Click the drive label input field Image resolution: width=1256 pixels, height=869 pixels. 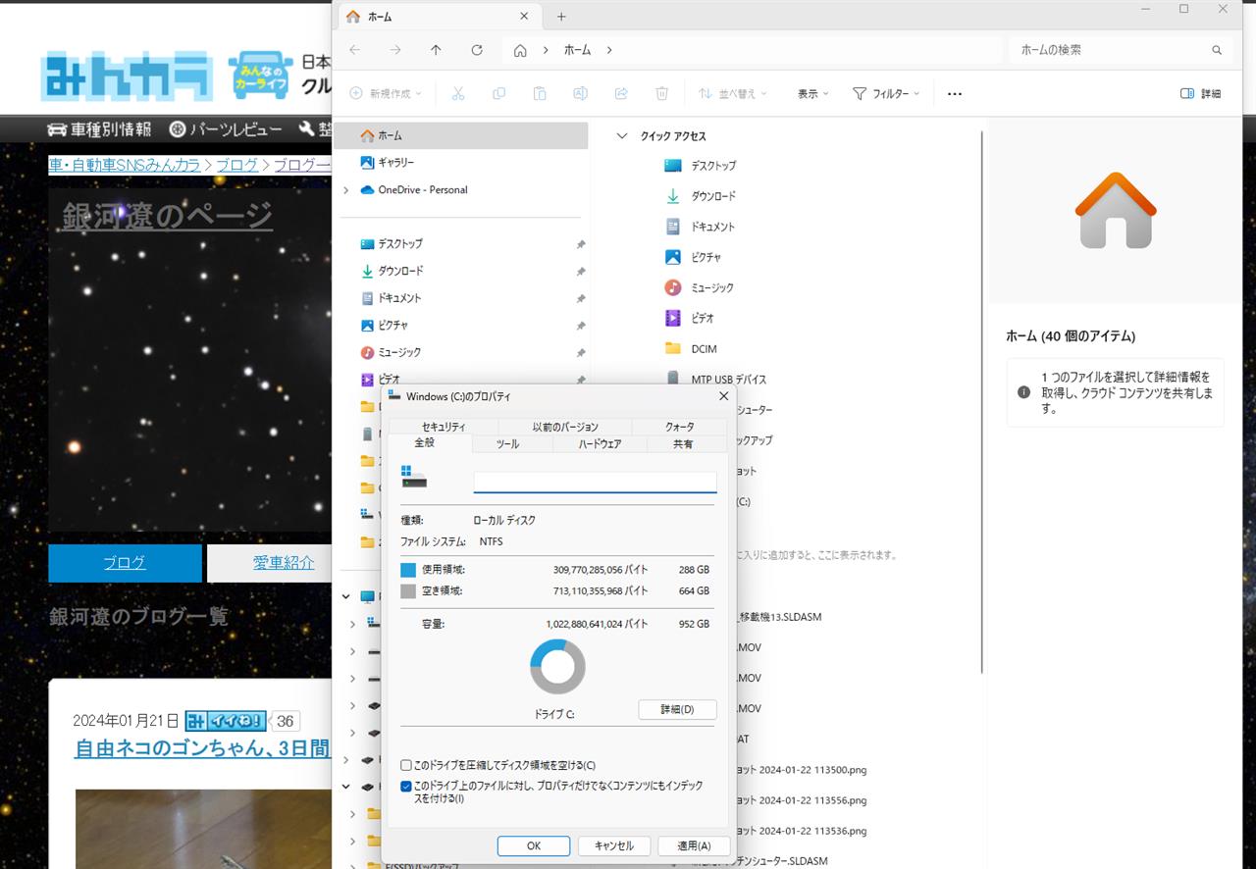[595, 482]
